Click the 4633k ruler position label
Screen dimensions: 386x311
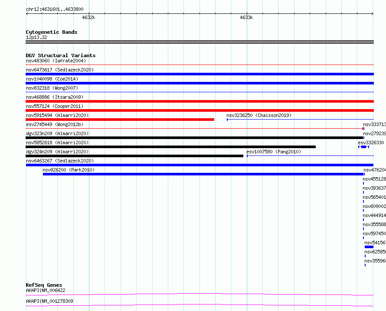point(246,17)
